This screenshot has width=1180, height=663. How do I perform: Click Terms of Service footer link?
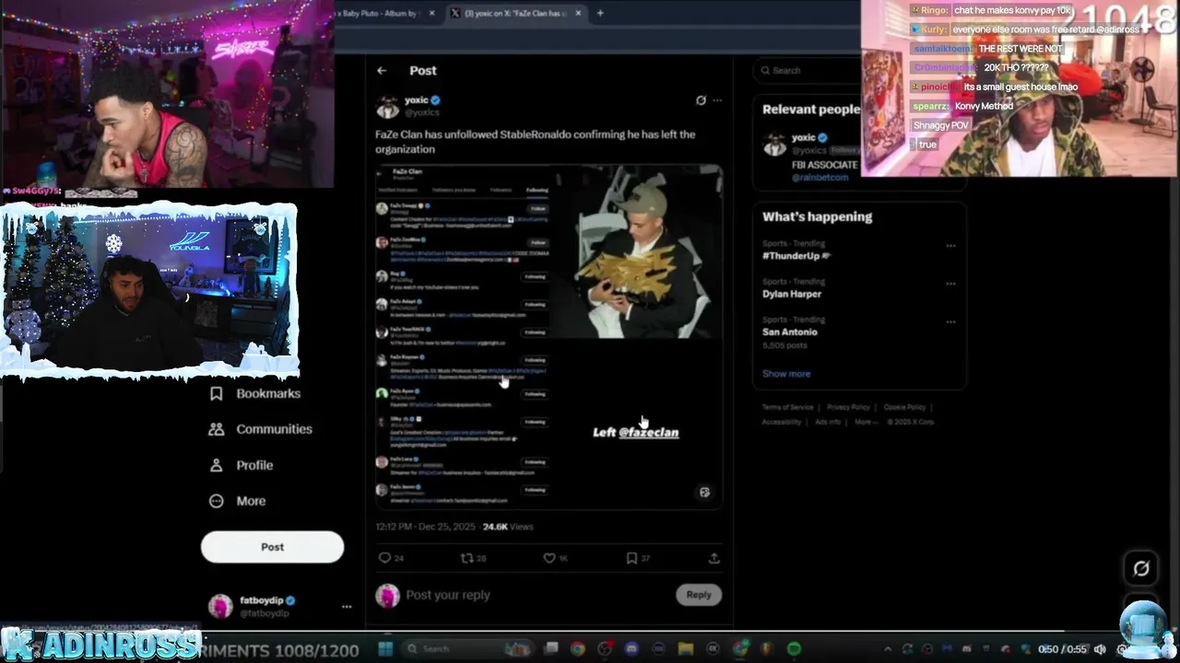787,407
